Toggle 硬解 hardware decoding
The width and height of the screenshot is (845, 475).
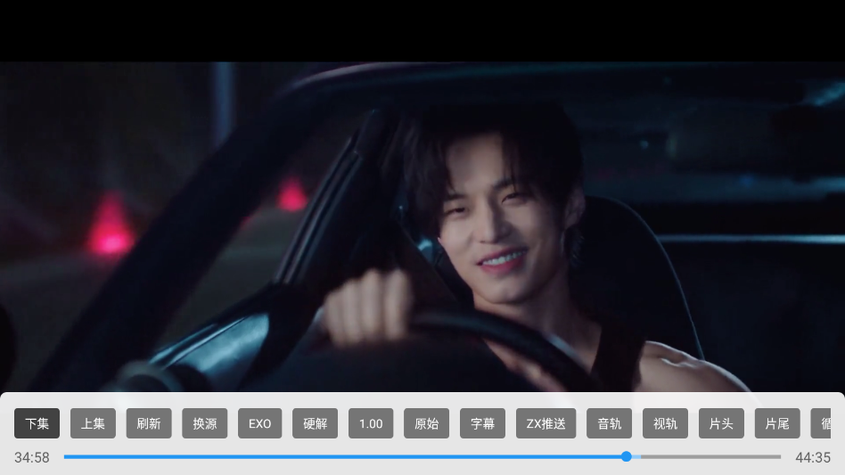pos(316,423)
